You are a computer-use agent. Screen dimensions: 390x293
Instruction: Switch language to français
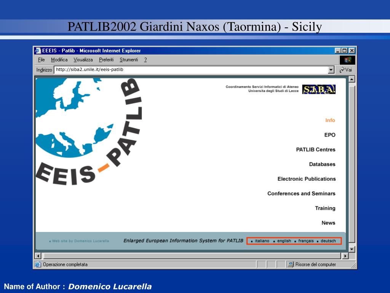tap(306, 241)
